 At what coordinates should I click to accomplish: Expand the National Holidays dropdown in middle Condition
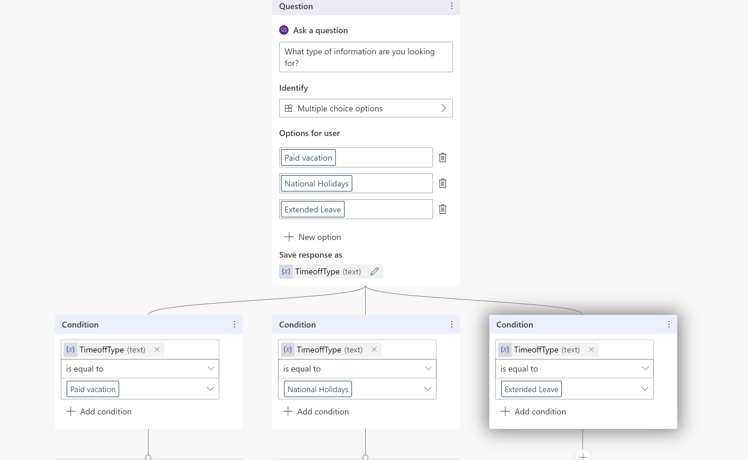[427, 389]
